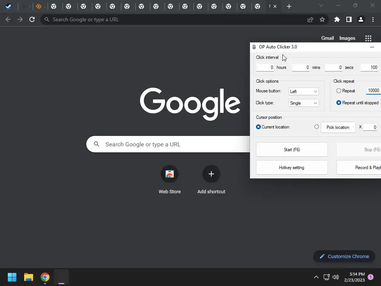
Task: Open the Web Store shortcut
Action: 170,179
